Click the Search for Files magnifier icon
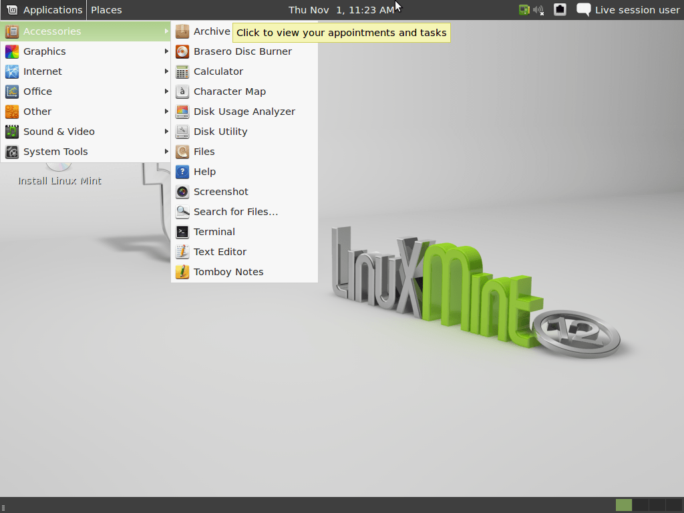 [x=182, y=212]
